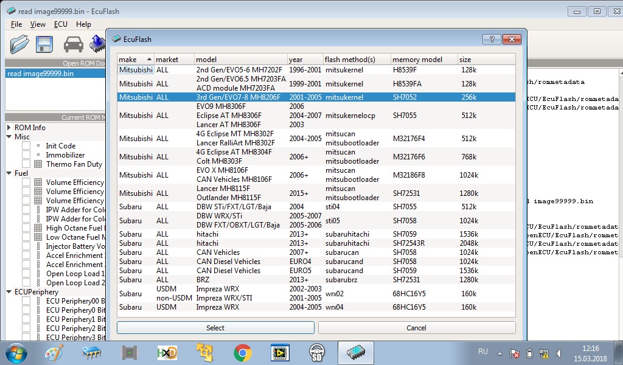
Task: Select read image99999.bin in open ROMs
Action: (x=55, y=74)
